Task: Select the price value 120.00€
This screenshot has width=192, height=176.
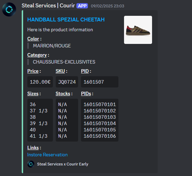Action: pos(40,82)
